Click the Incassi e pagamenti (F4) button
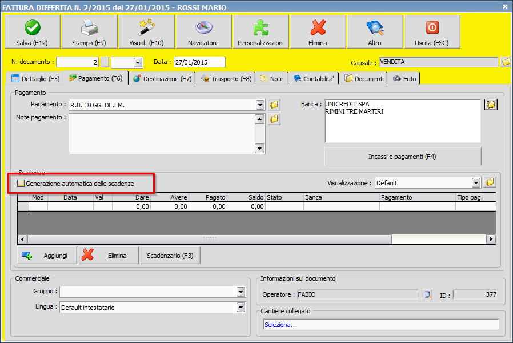Image resolution: width=513 pixels, height=343 pixels. coord(403,157)
